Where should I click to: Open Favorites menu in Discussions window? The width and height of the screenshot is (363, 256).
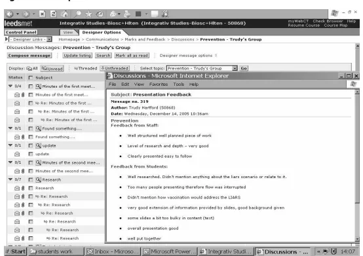click(x=159, y=84)
